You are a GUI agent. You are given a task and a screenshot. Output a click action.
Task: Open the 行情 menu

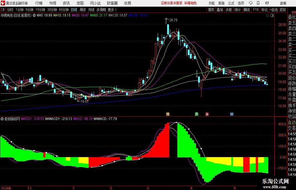coord(39,3)
